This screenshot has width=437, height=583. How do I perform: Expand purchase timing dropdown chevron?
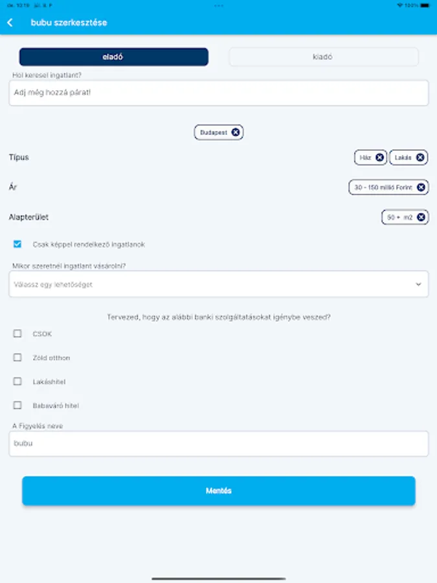(x=418, y=284)
